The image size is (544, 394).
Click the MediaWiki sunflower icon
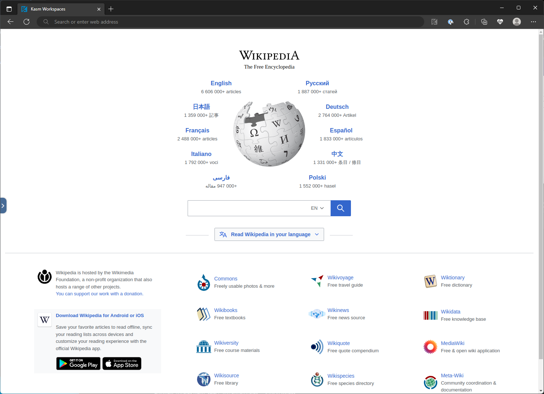pos(430,347)
